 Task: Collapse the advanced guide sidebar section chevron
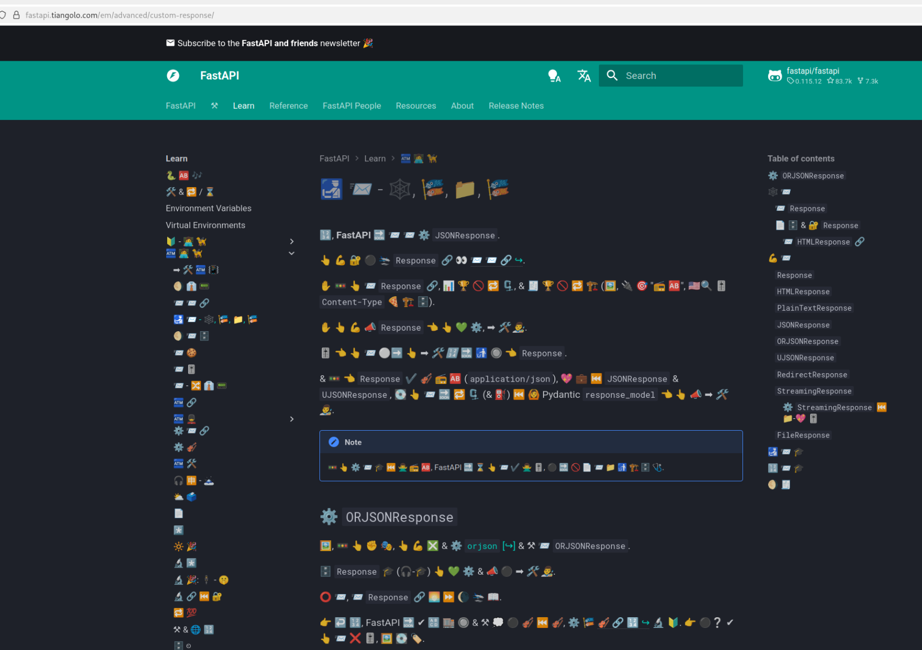292,253
